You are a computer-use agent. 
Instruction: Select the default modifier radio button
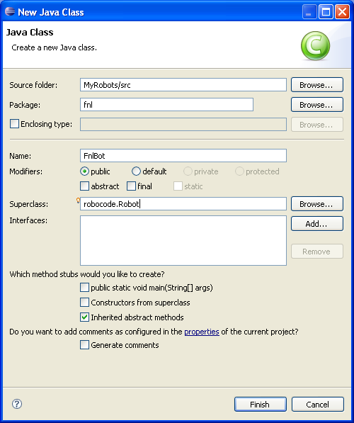pos(136,171)
